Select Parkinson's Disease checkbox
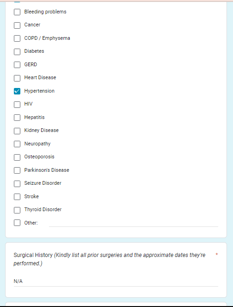Screen dimensions: 233x307 [x=17, y=170]
